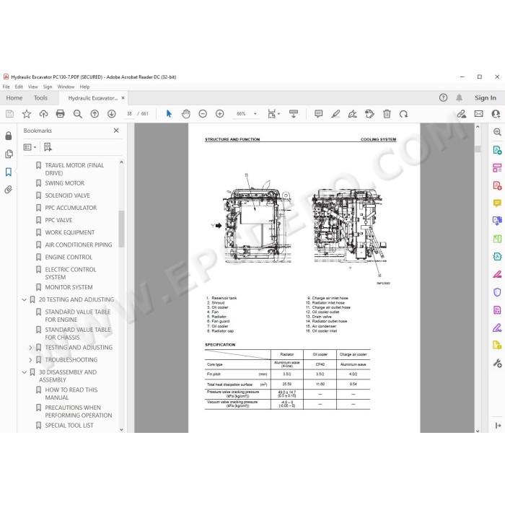Open SWING MOTOR bookmark

65,183
